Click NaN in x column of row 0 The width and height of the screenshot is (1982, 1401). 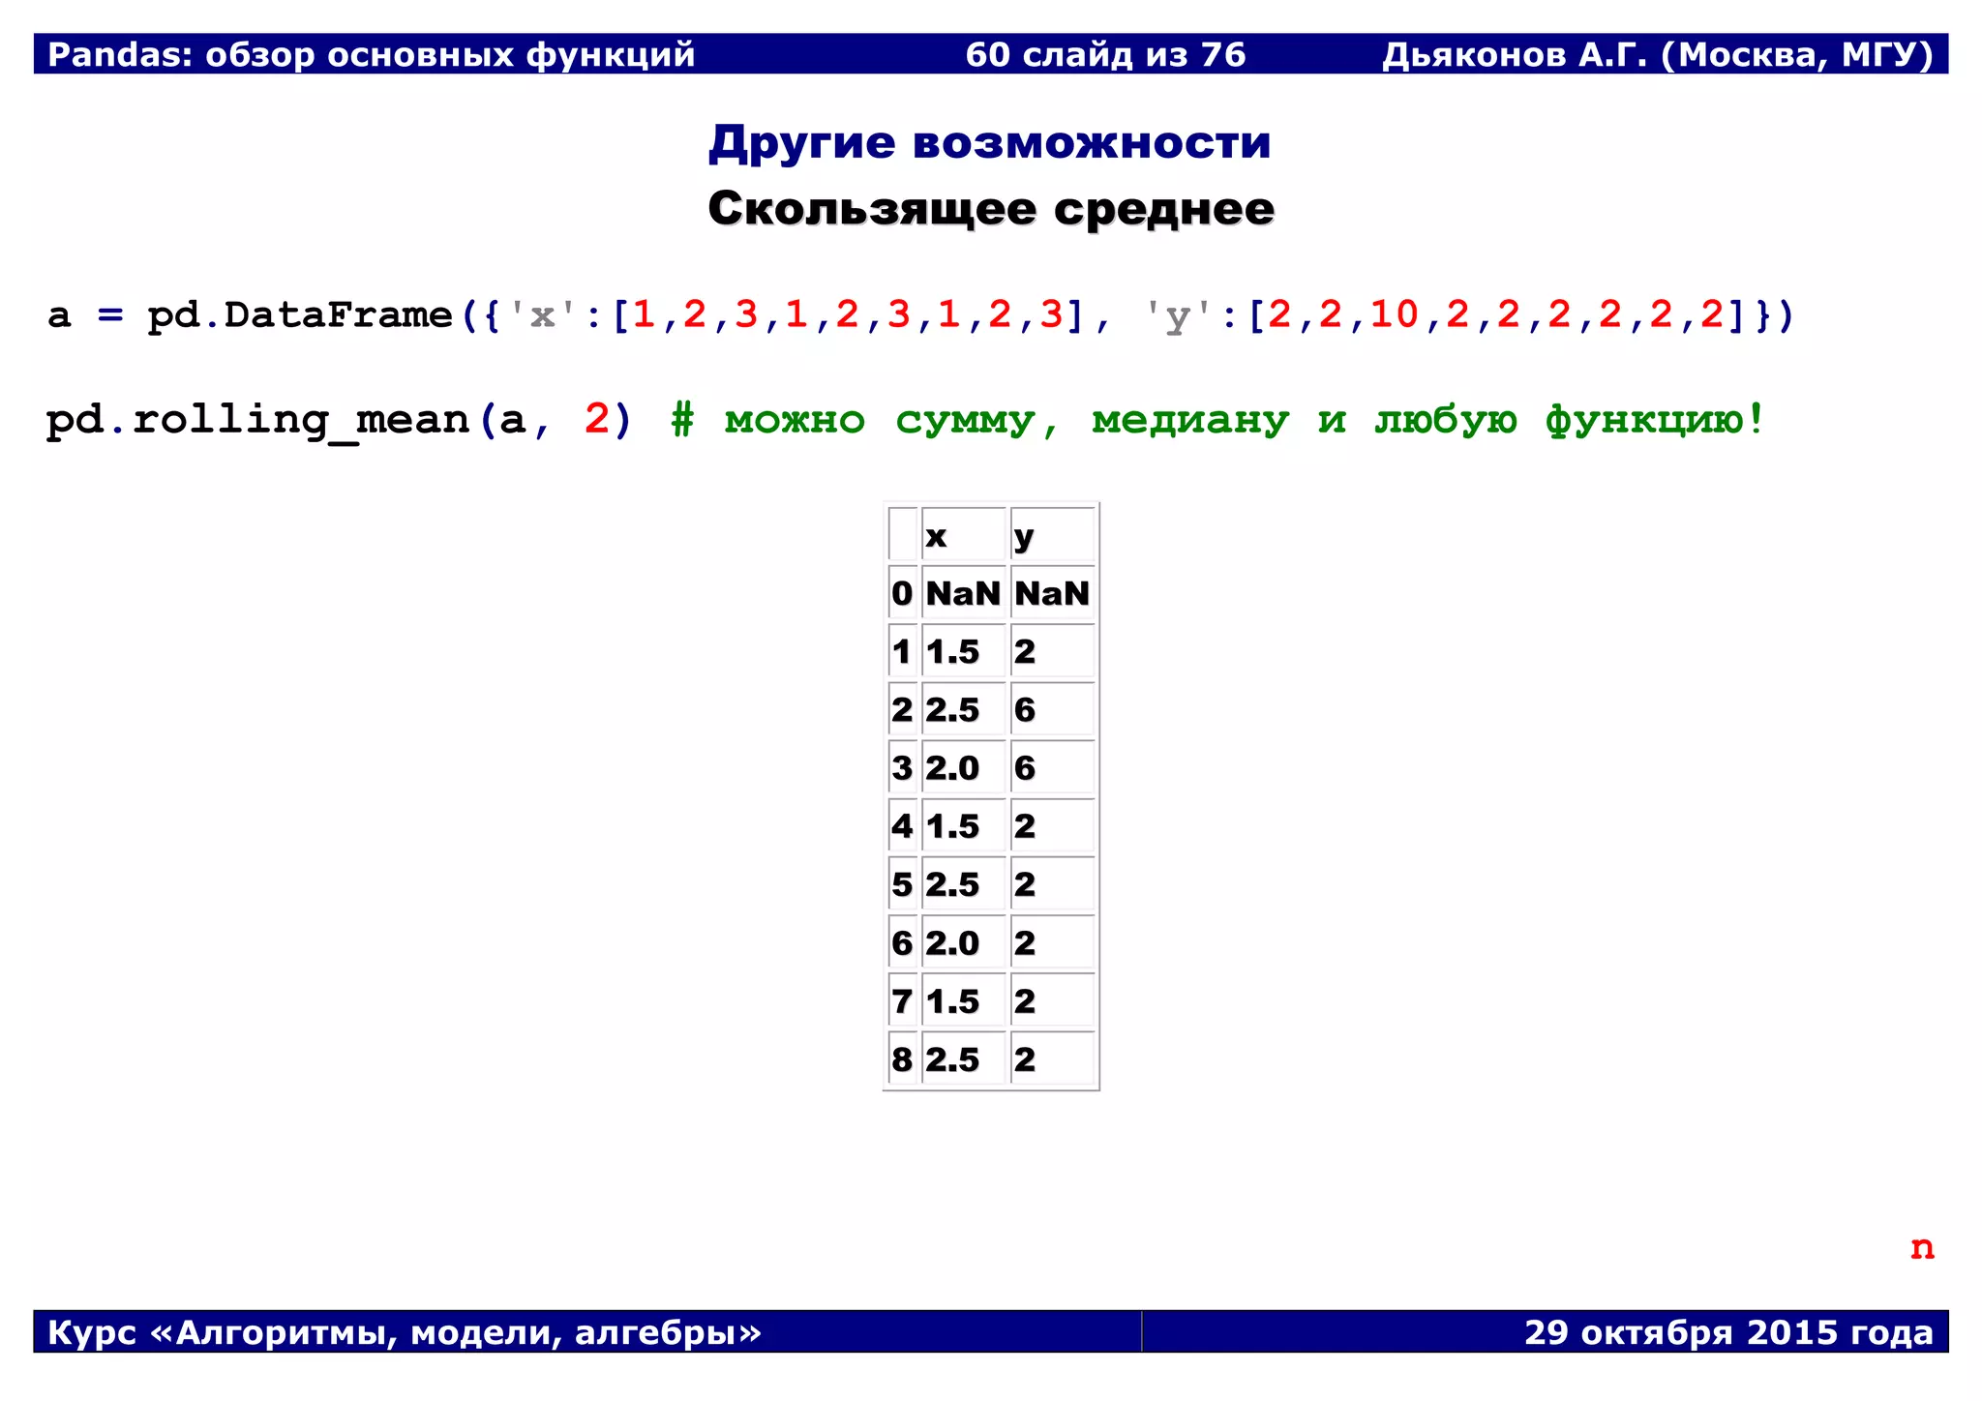(963, 593)
